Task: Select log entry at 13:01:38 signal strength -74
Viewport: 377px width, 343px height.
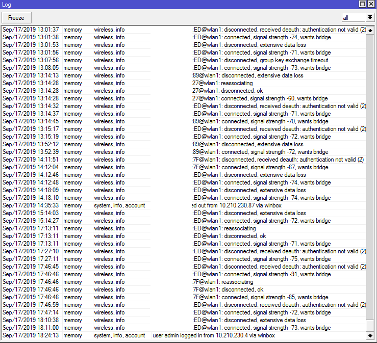Action: click(x=184, y=37)
